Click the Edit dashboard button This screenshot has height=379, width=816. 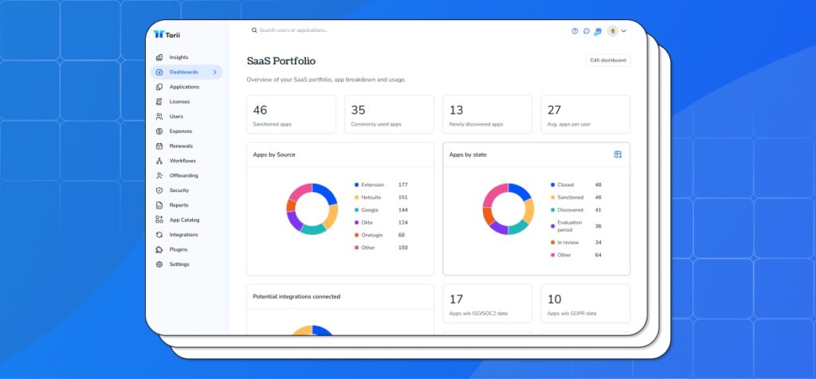coord(607,61)
